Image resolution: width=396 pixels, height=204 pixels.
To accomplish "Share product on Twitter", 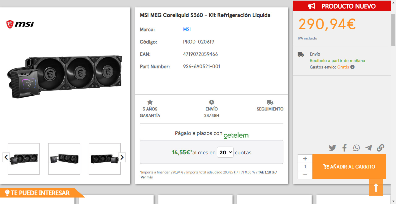I will pos(332,148).
